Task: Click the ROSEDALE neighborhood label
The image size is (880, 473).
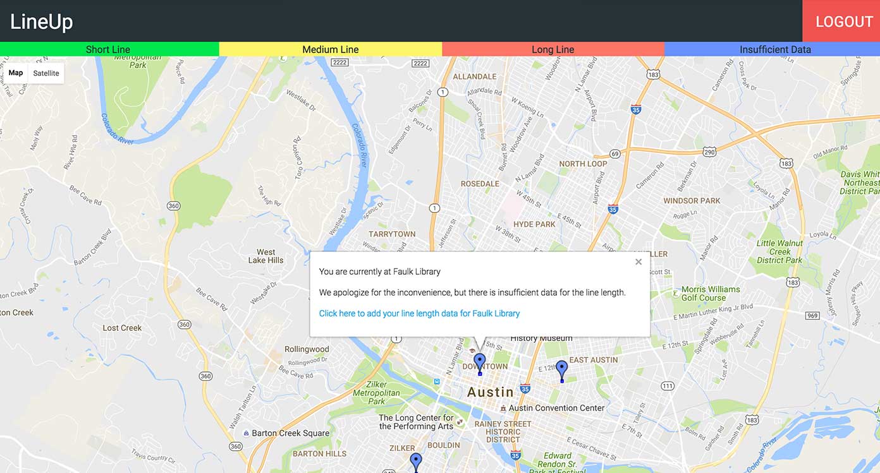Action: click(480, 184)
